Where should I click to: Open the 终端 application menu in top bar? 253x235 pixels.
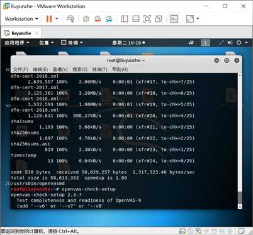[x=72, y=43]
